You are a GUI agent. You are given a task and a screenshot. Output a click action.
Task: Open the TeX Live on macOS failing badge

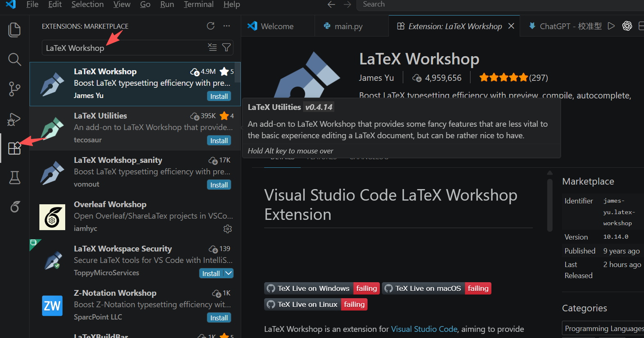(x=437, y=288)
